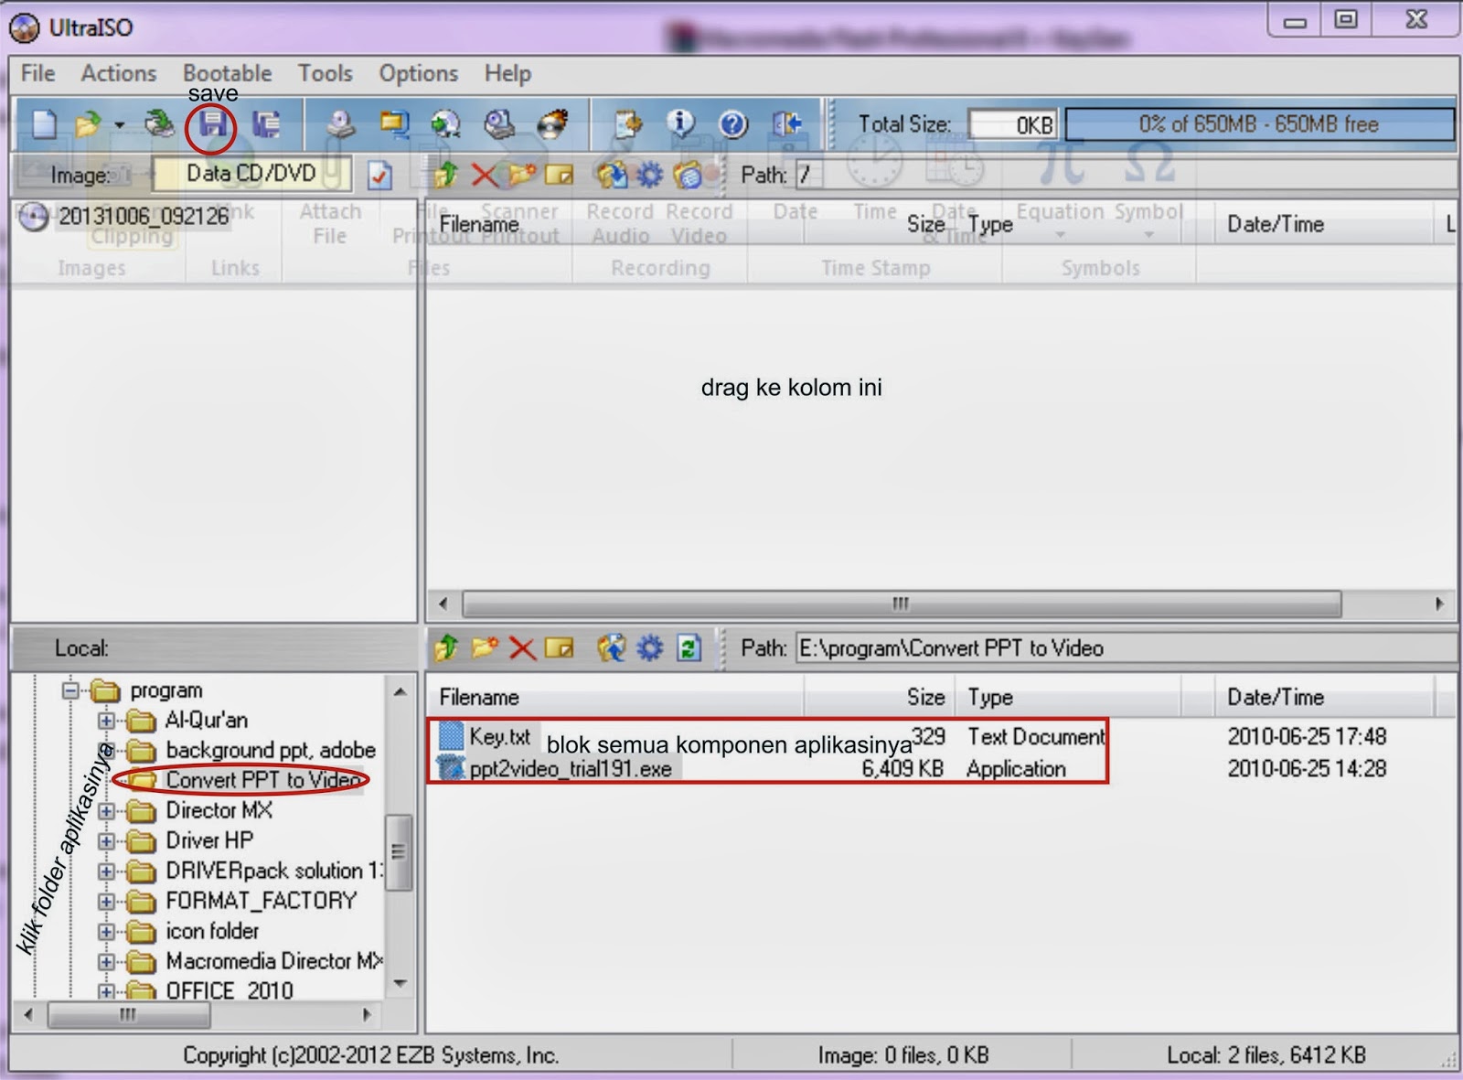Click the Make CD/DVD image icon

(341, 123)
